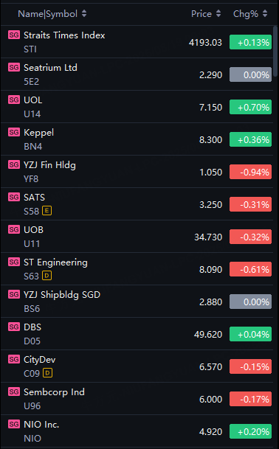This screenshot has height=449, width=279.
Task: Click the D badge next to S63
Action: click(x=46, y=276)
